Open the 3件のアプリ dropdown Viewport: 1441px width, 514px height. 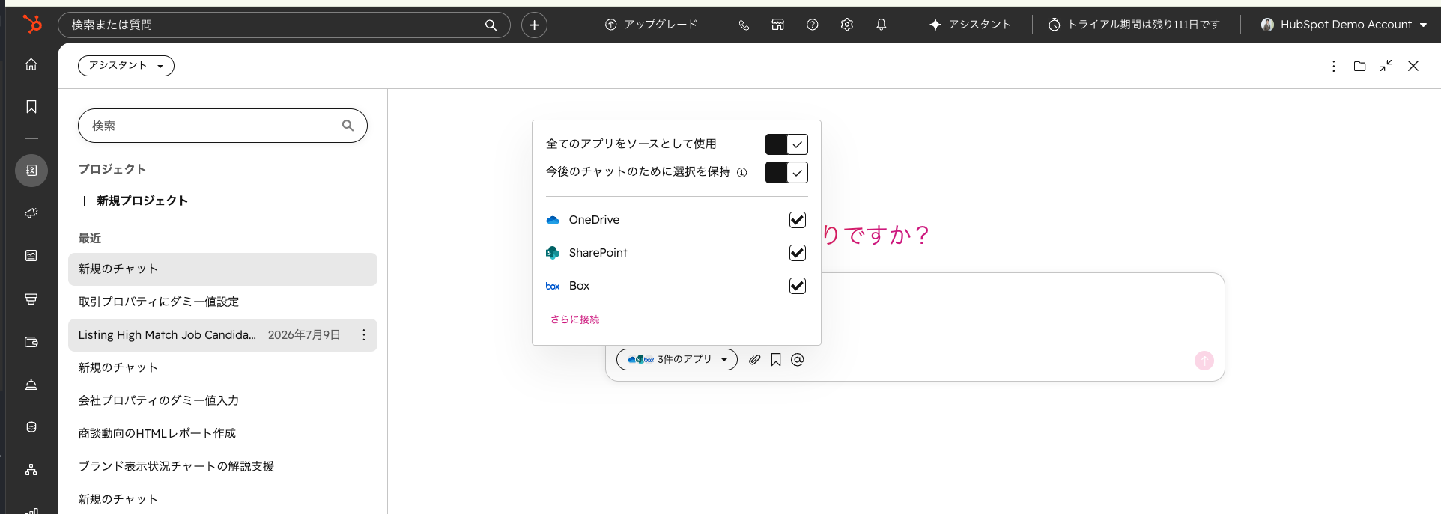(677, 360)
